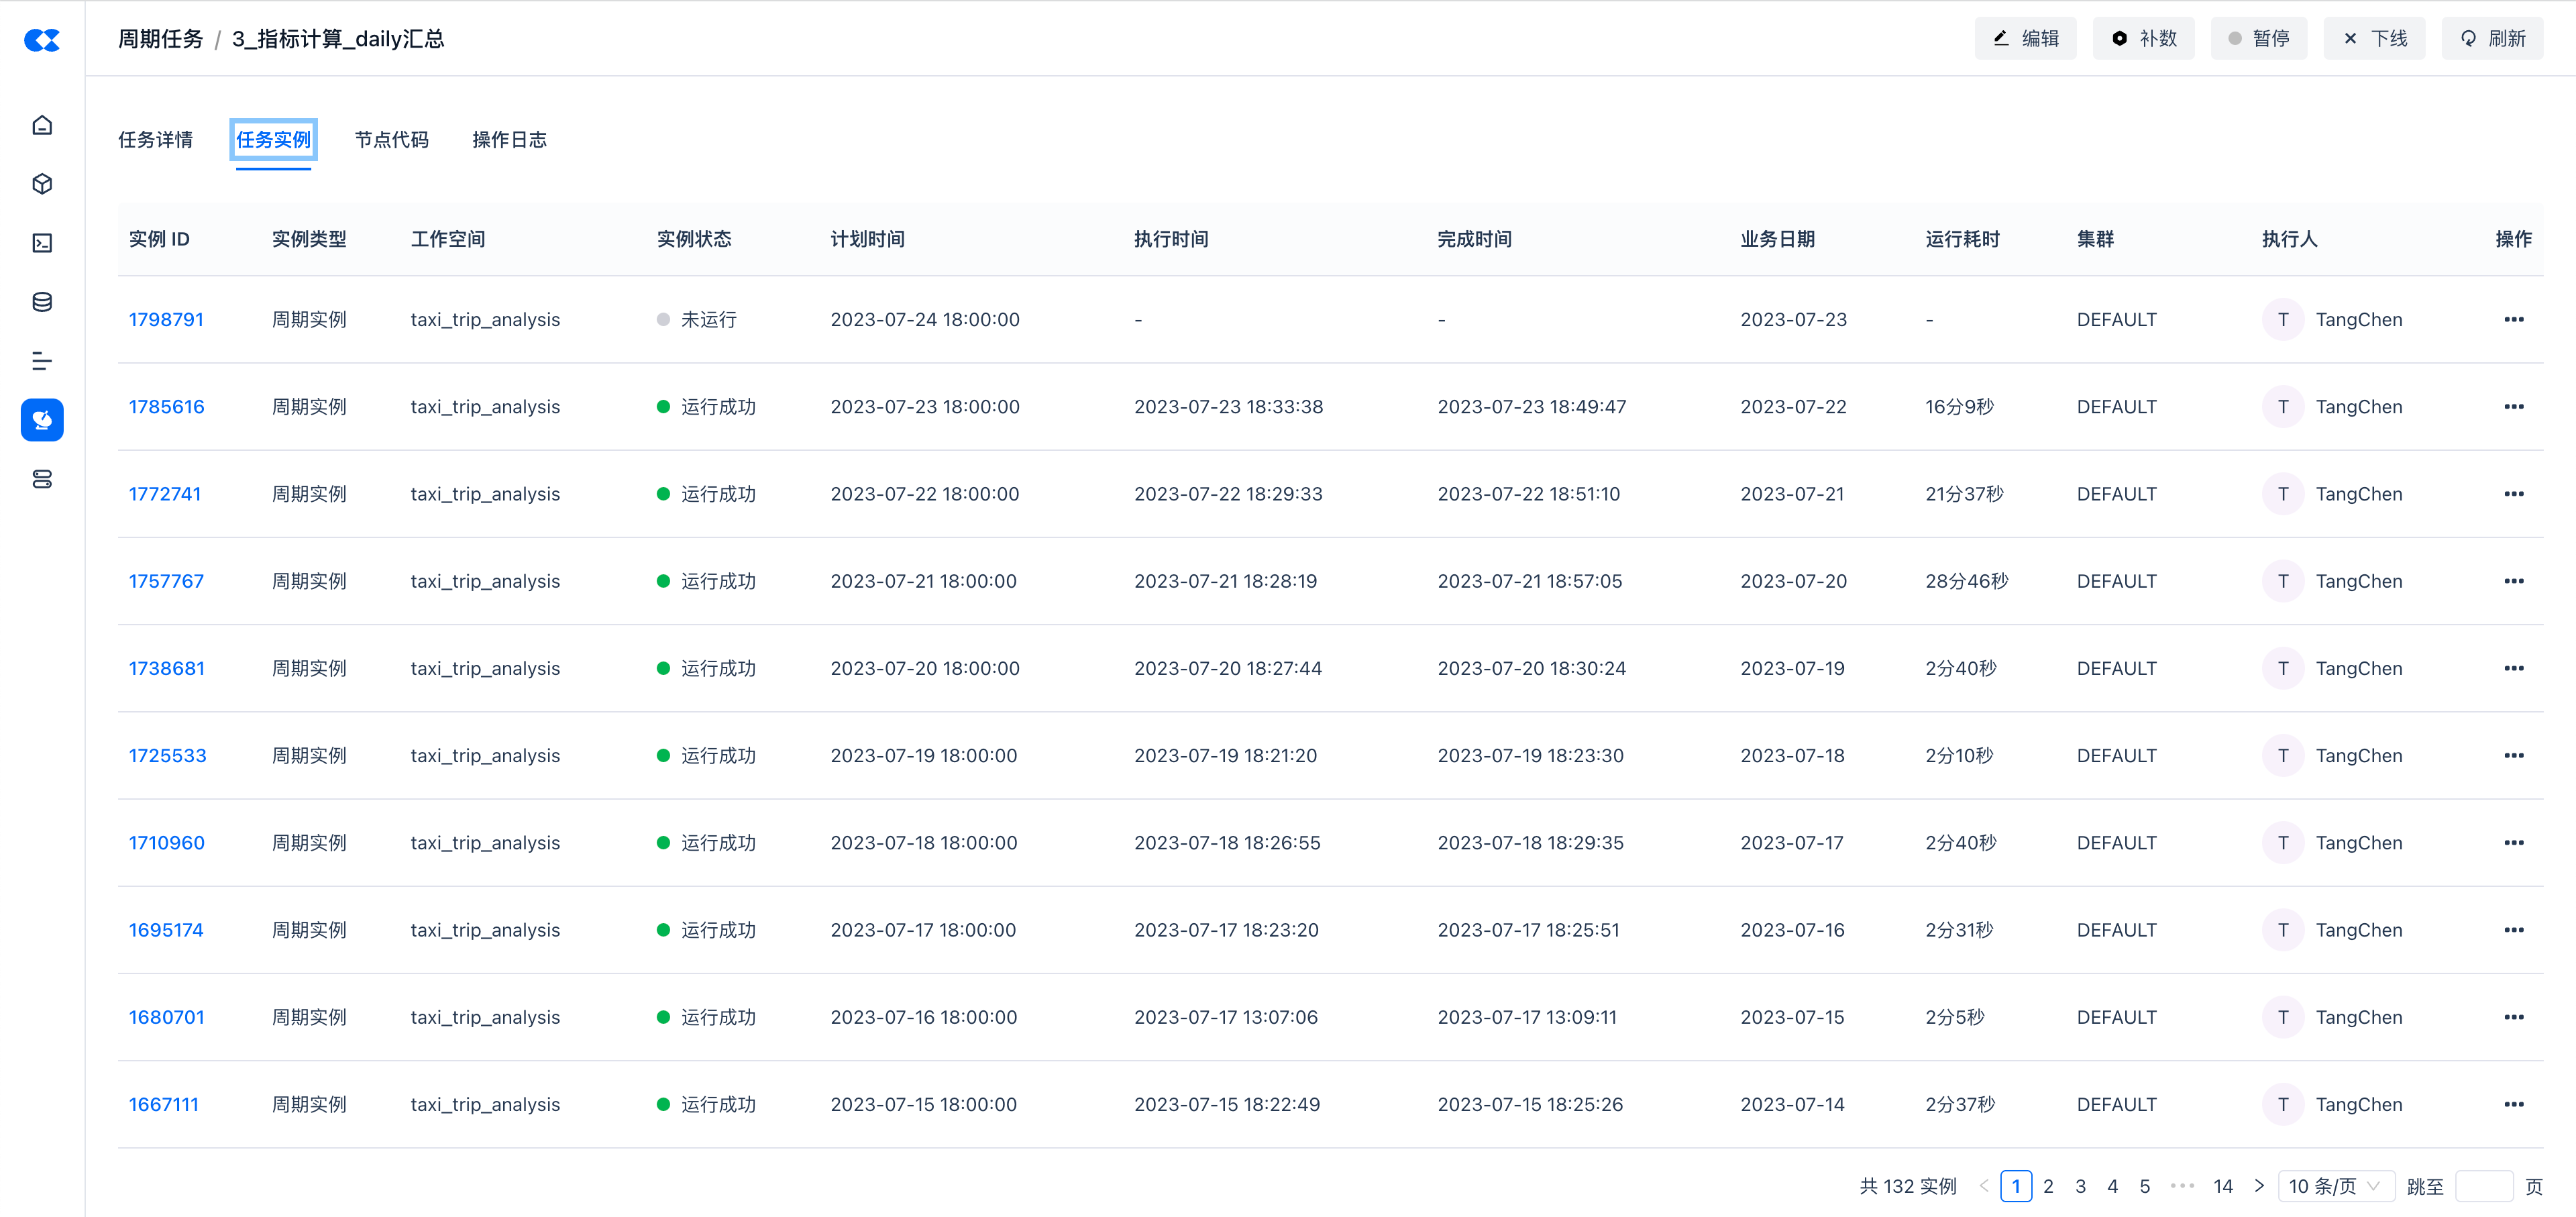Click the database cylinder sidebar icon
Screen dimensions: 2576x1217
[x=42, y=302]
